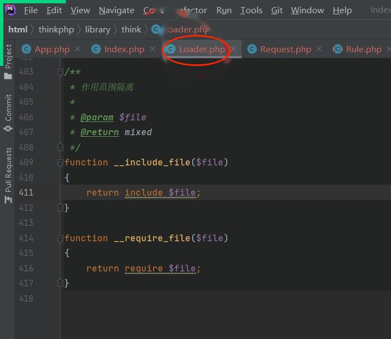Open the Project tool window
This screenshot has width=391, height=339.
pos(8,62)
